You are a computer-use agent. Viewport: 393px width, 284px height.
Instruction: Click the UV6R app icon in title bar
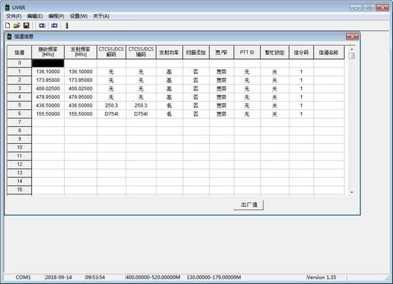7,7
